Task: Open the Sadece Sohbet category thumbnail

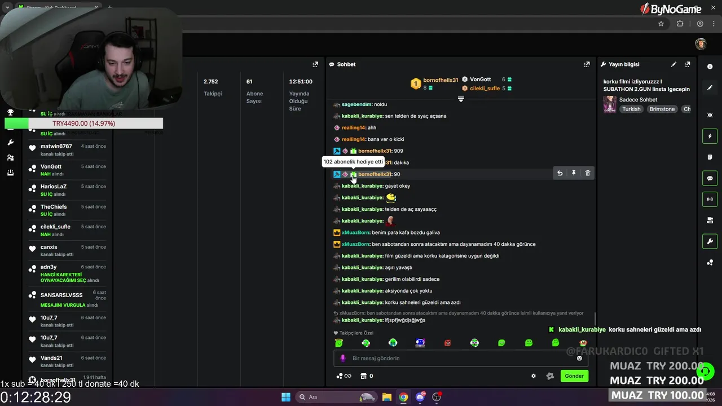Action: [x=610, y=104]
